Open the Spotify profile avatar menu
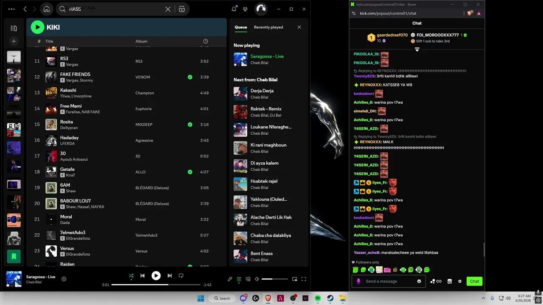The image size is (543, 305). tap(260, 9)
